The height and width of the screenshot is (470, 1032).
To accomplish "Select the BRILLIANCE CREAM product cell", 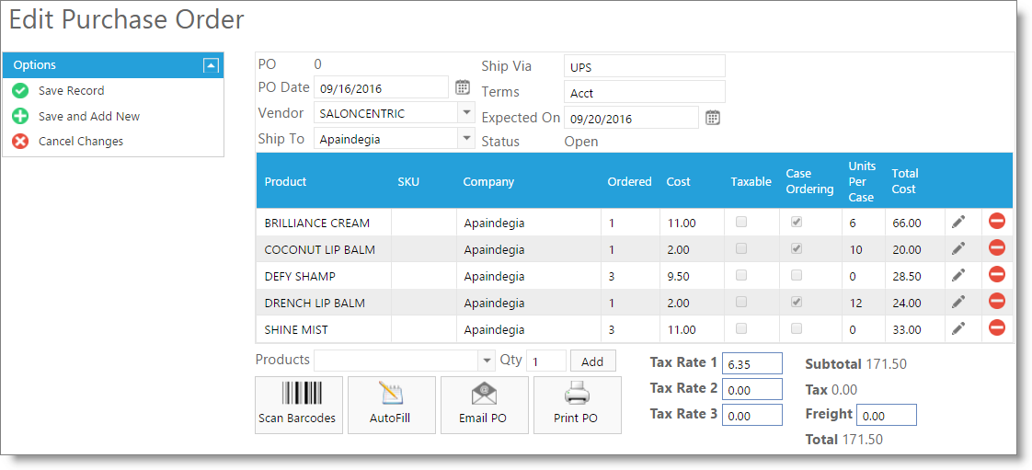I will click(324, 223).
